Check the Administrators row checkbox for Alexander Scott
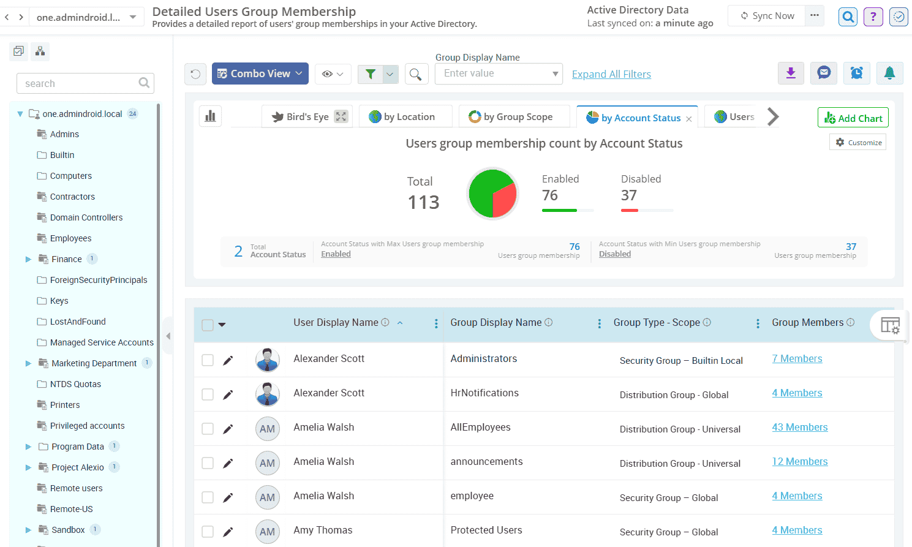912x547 pixels. coord(208,360)
